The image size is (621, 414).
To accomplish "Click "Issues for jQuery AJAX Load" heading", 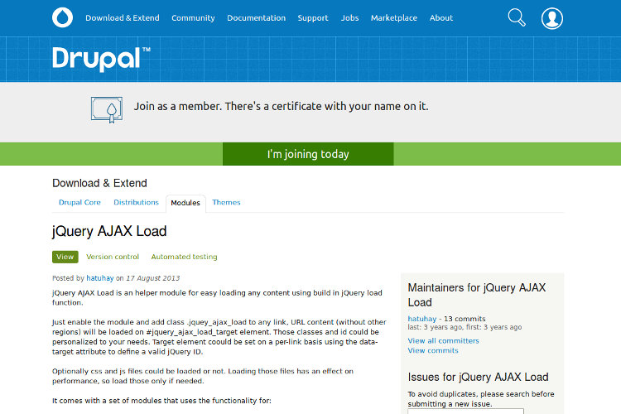I will [x=478, y=377].
